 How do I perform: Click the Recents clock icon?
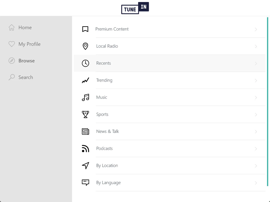pyautogui.click(x=86, y=63)
